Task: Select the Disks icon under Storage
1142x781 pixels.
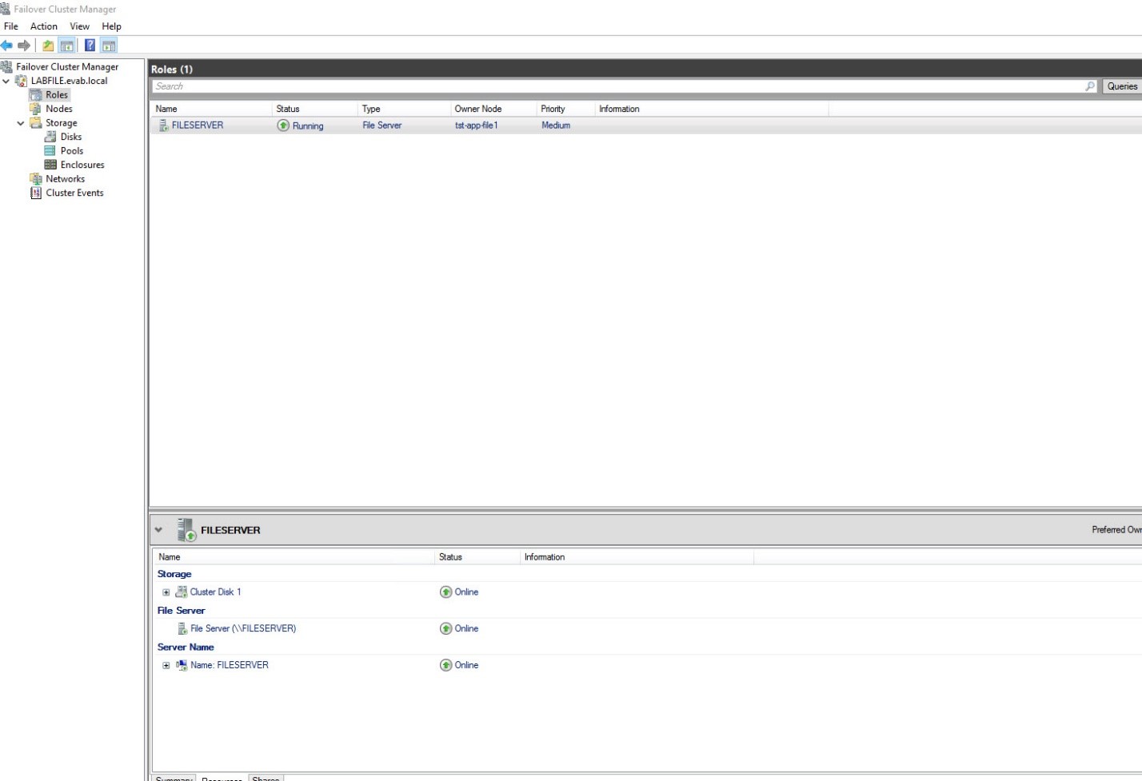Action: tap(50, 137)
